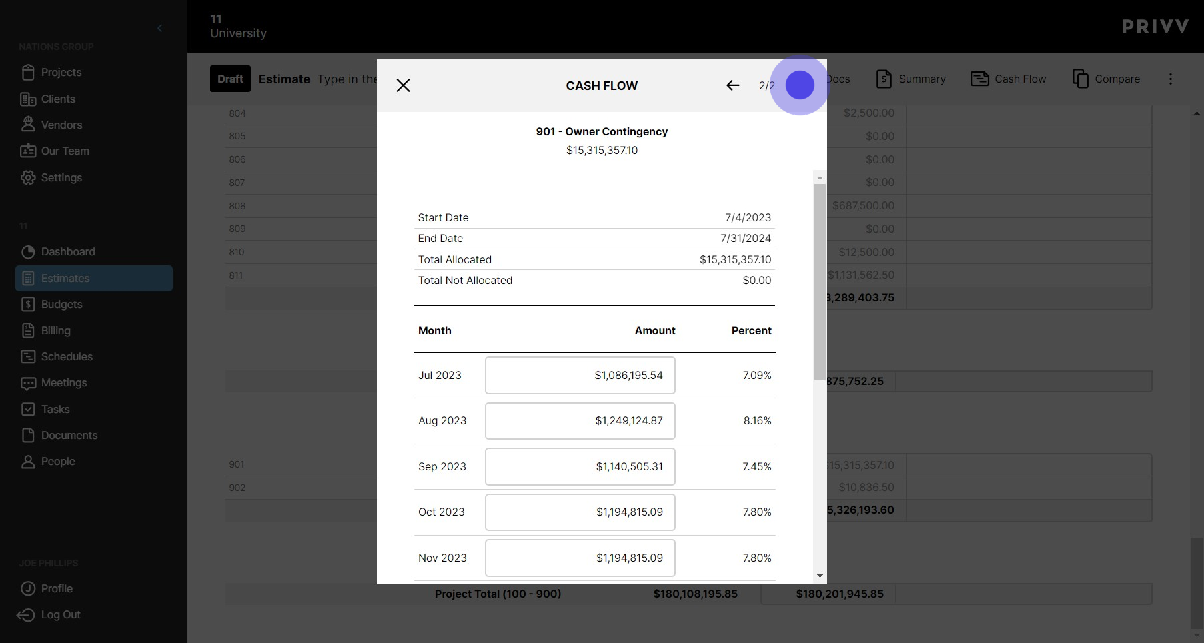Open Meetings page
This screenshot has width=1204, height=643.
54,382
